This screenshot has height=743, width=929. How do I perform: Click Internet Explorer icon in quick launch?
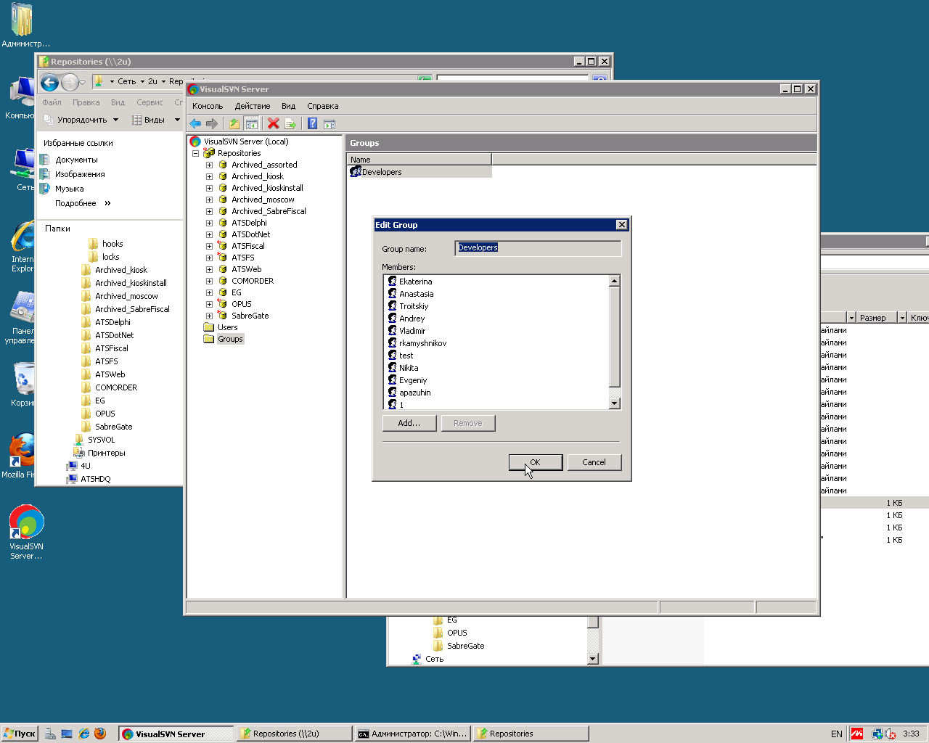pyautogui.click(x=84, y=734)
